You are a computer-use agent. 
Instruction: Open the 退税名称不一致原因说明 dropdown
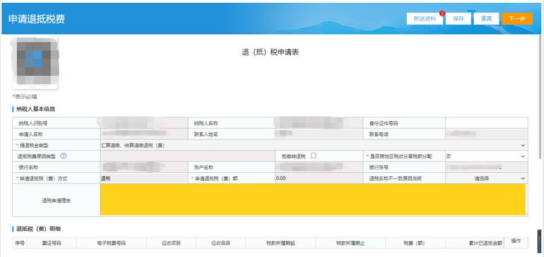pyautogui.click(x=487, y=178)
